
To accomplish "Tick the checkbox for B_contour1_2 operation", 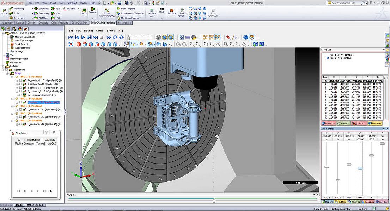I will (20, 91).
